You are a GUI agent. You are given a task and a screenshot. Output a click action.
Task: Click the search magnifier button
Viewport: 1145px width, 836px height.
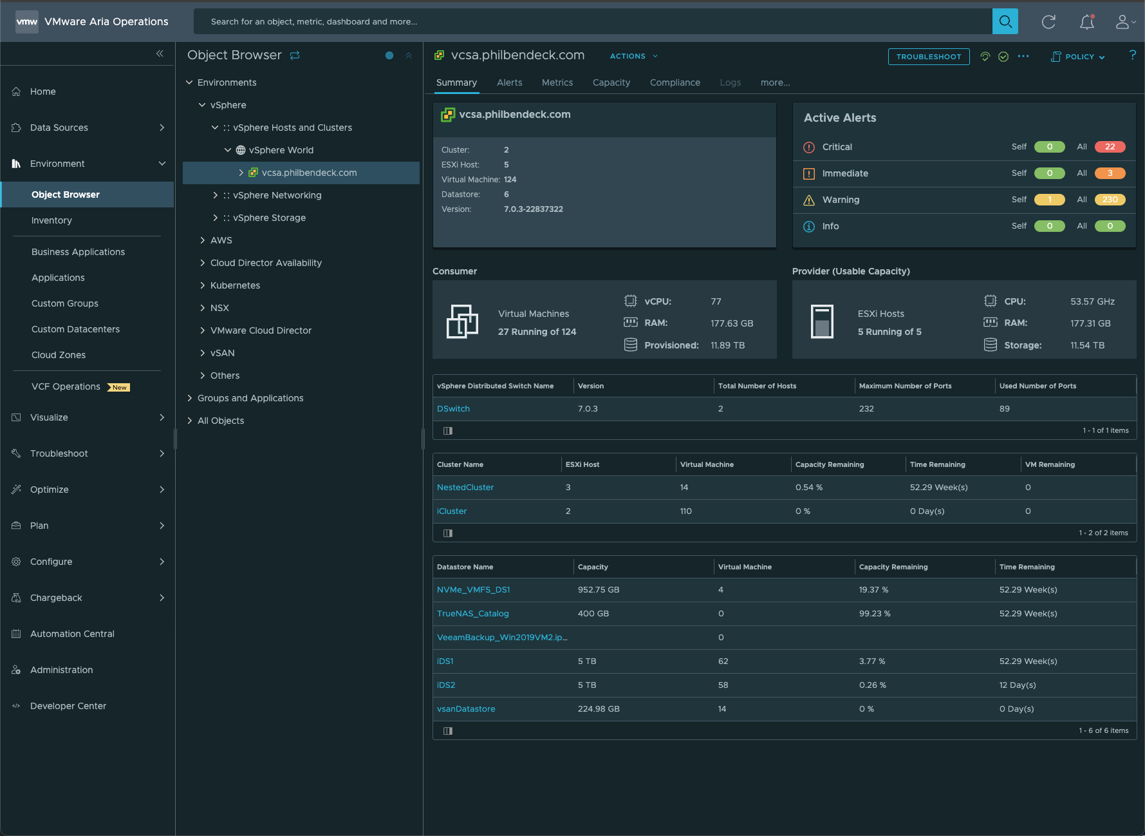click(x=1005, y=21)
